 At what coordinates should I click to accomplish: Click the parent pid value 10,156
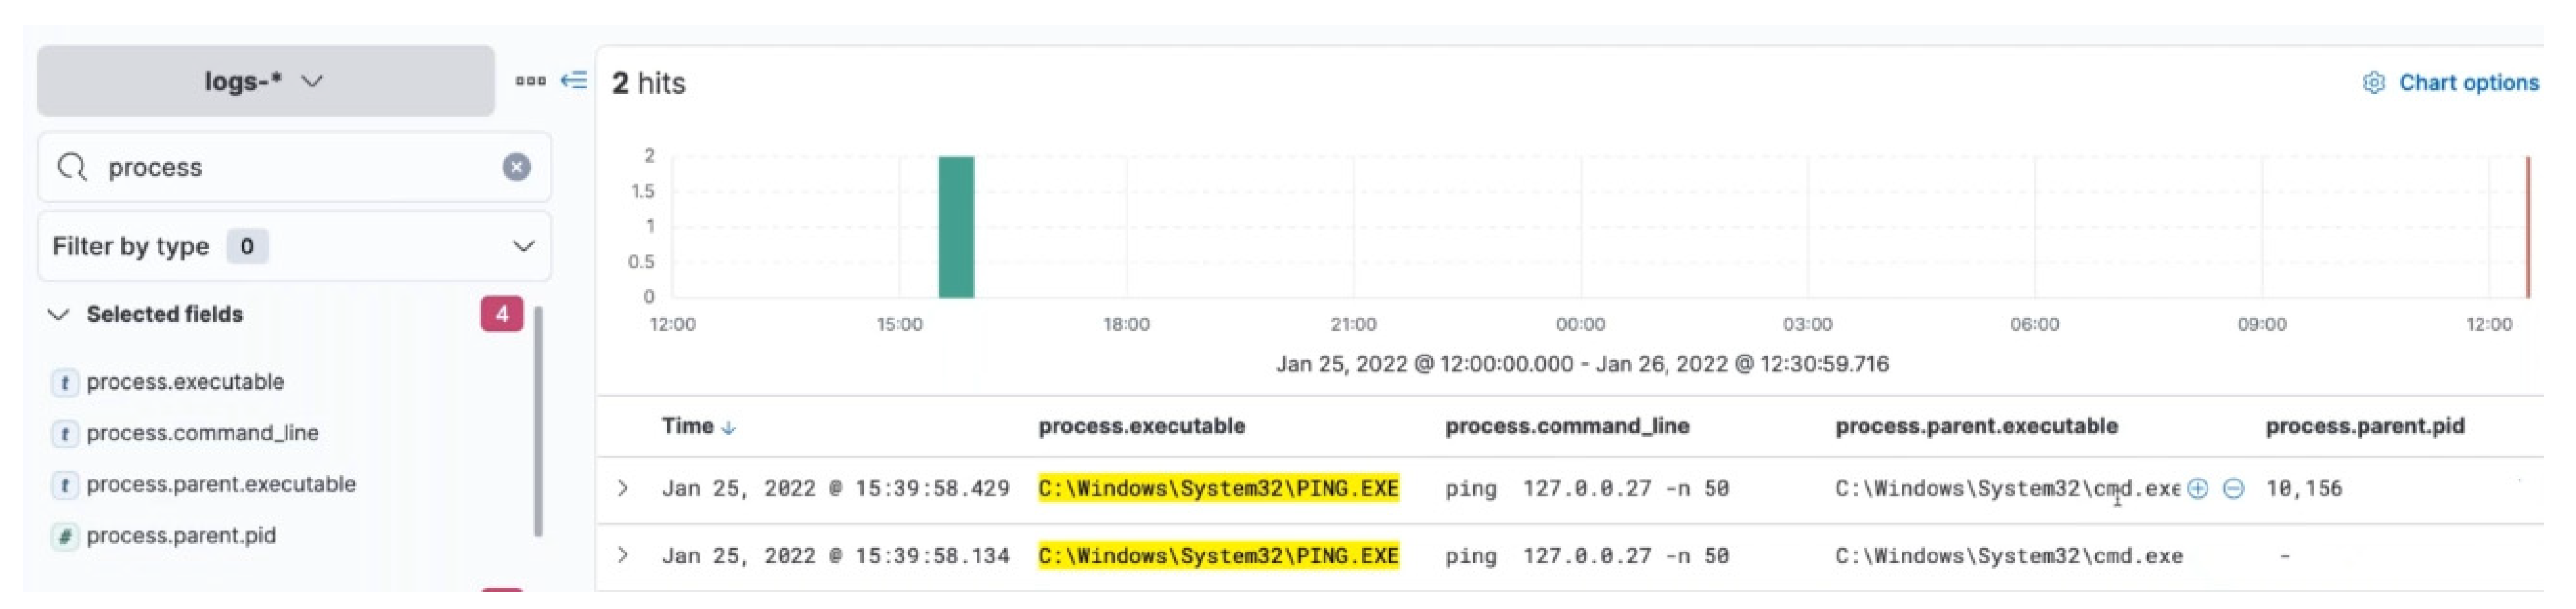coord(2304,488)
